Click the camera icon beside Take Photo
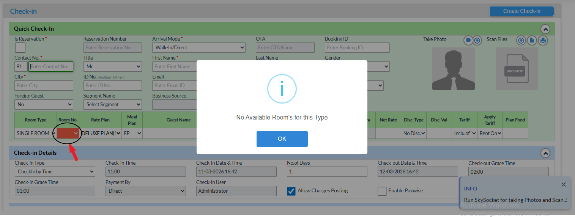 [x=468, y=40]
